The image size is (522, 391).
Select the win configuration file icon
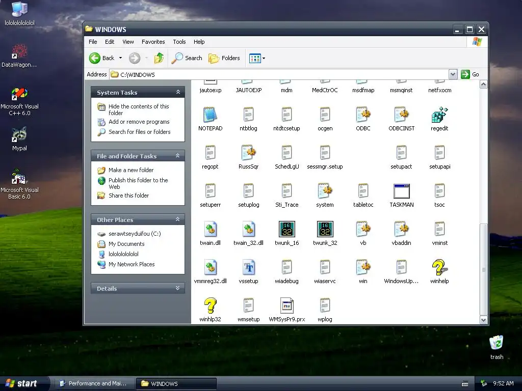[363, 268]
